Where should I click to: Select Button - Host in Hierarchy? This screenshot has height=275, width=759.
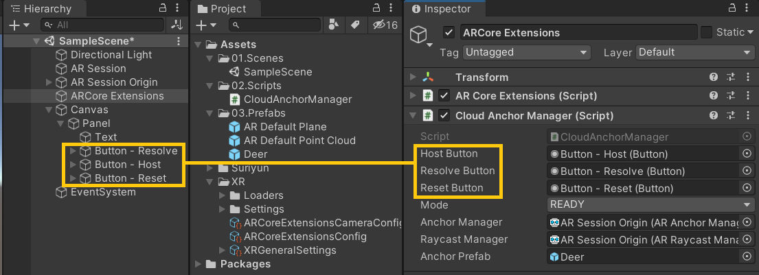point(128,165)
